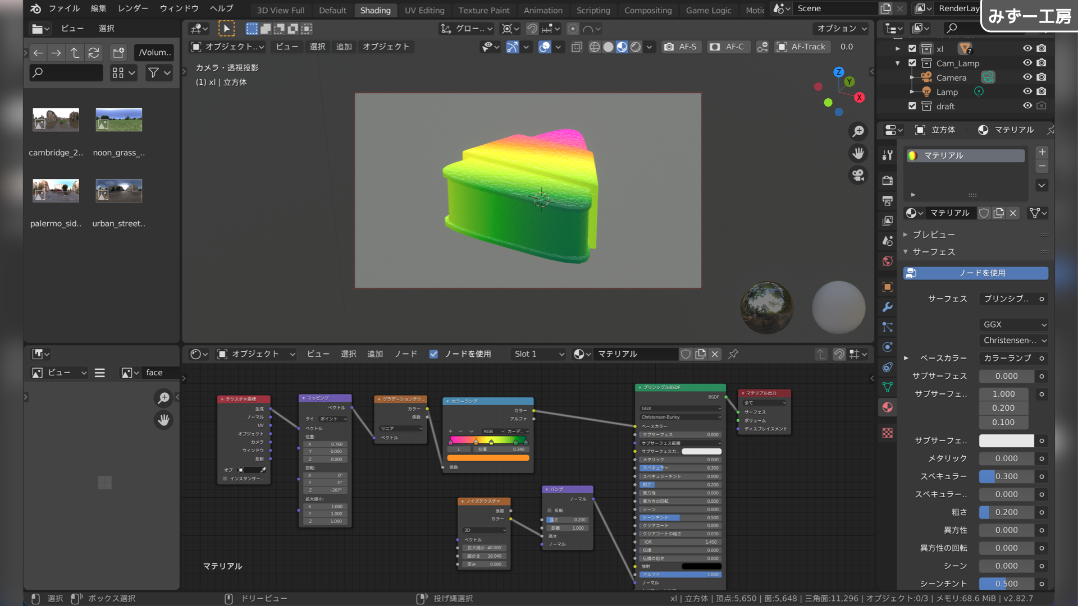Click the AF-Track button
The width and height of the screenshot is (1078, 606).
801,47
